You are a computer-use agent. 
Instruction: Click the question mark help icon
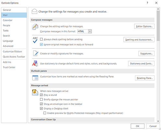147,3
